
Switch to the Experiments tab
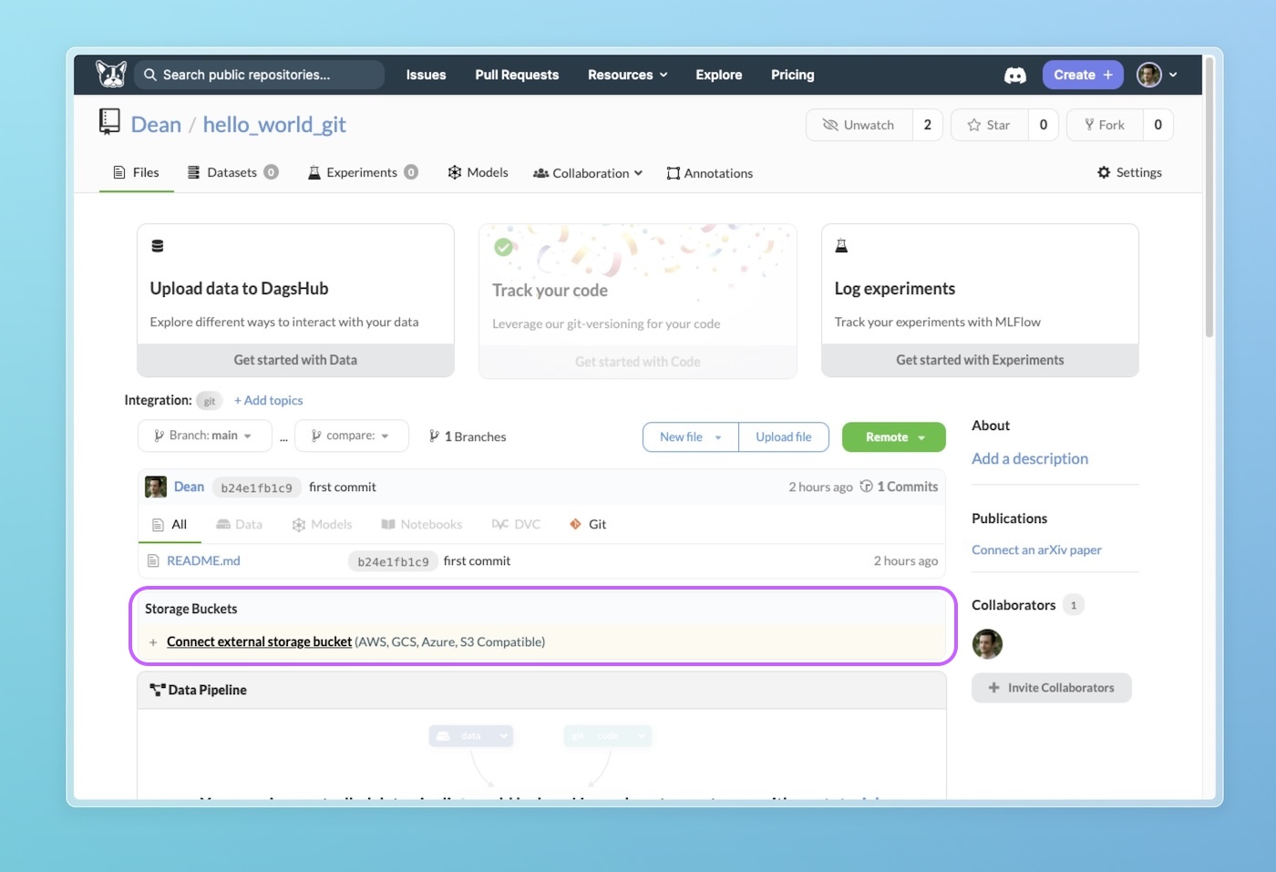pyautogui.click(x=361, y=172)
